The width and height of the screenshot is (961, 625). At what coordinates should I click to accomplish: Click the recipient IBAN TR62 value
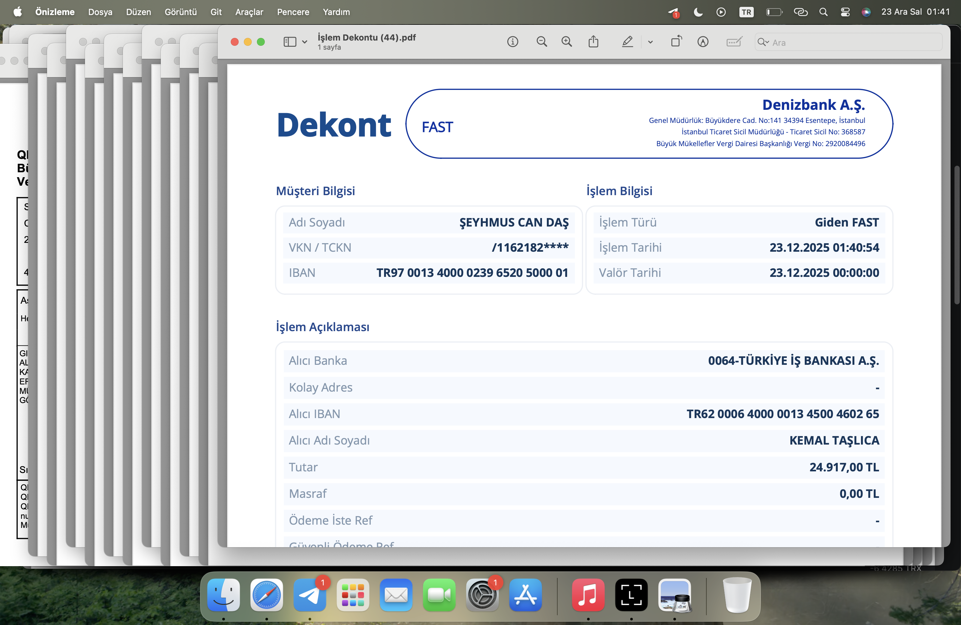pos(783,414)
